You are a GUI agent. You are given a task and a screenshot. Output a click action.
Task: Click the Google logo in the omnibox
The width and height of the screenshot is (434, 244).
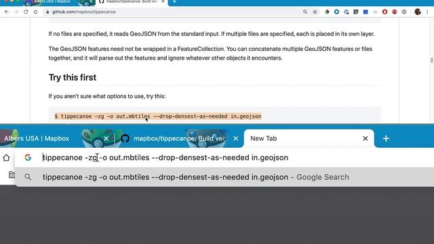click(x=28, y=157)
